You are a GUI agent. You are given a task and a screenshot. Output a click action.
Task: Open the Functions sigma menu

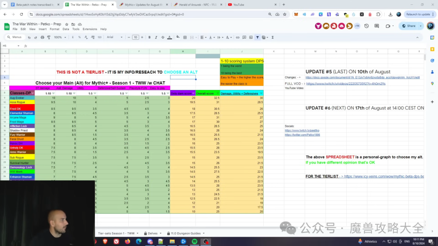click(x=273, y=37)
